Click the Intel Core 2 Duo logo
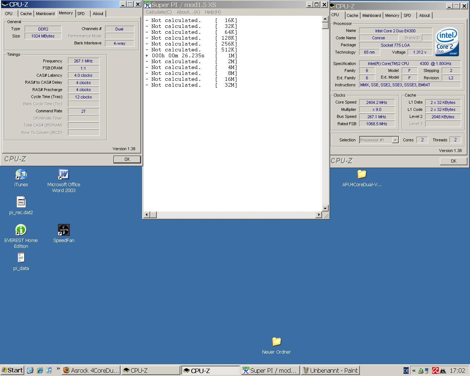The image size is (470, 376). click(x=447, y=41)
